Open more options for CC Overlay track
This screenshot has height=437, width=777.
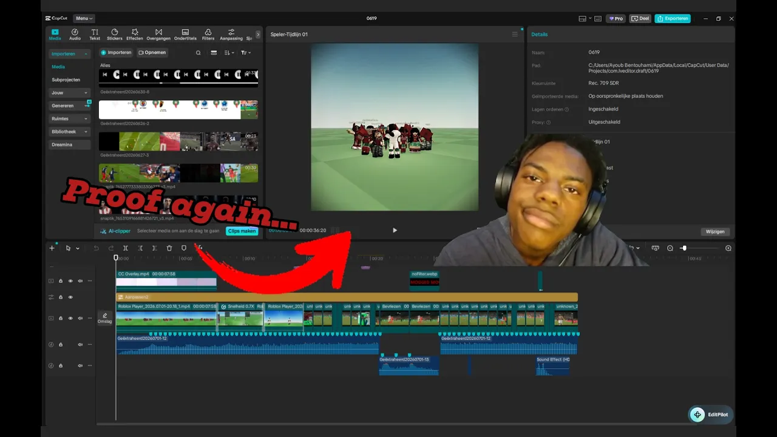(90, 281)
